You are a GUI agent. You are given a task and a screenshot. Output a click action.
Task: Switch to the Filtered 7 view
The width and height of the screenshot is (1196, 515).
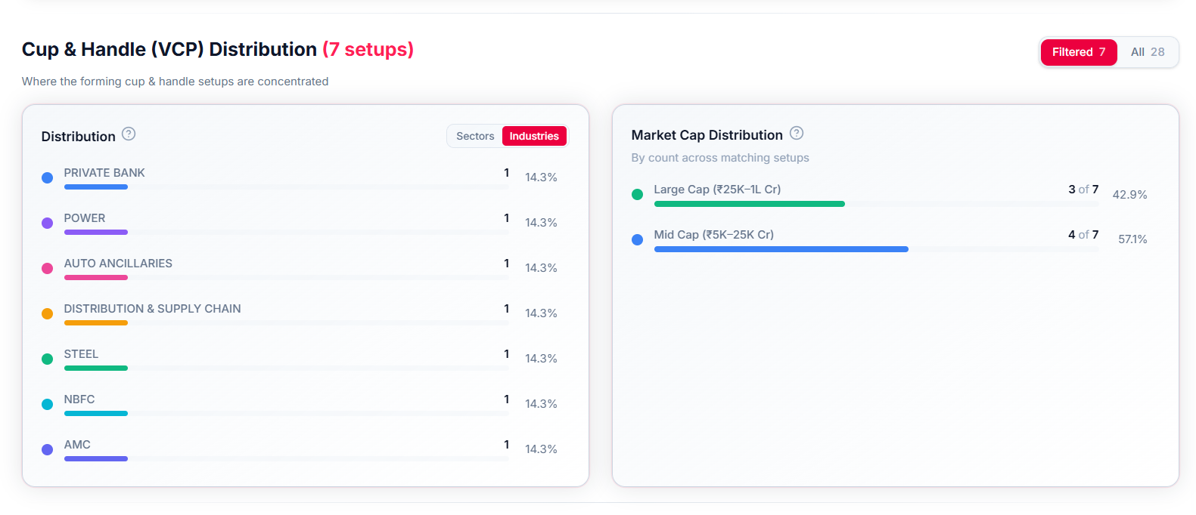[x=1079, y=52]
